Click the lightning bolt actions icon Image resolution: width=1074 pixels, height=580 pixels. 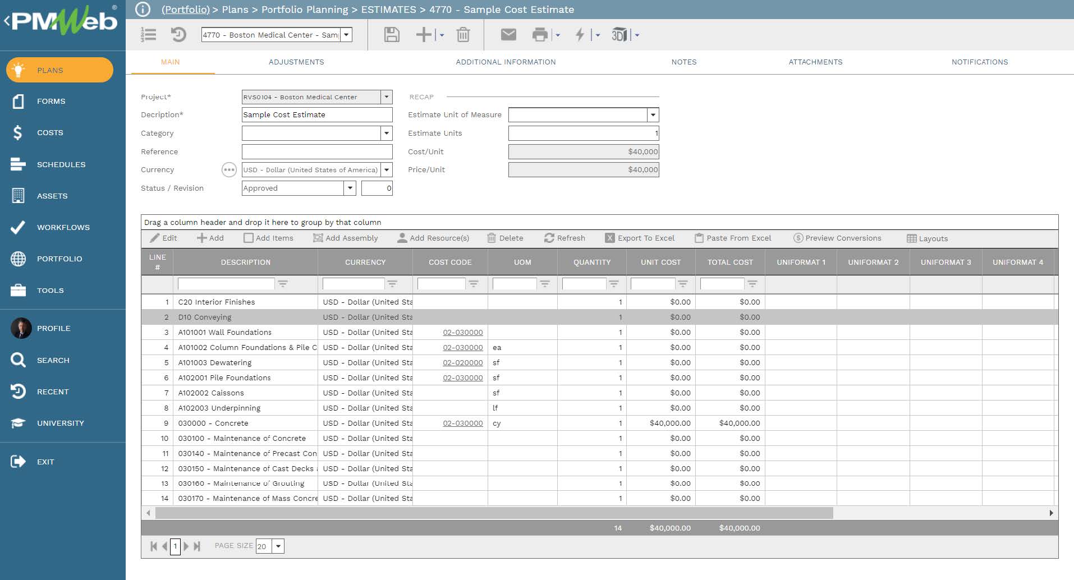(580, 35)
